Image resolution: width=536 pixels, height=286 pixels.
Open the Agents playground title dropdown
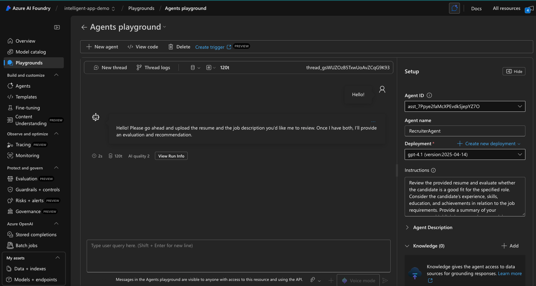pyautogui.click(x=164, y=27)
